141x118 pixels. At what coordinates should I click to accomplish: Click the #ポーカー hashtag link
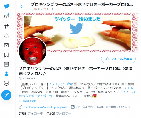[48, 96]
